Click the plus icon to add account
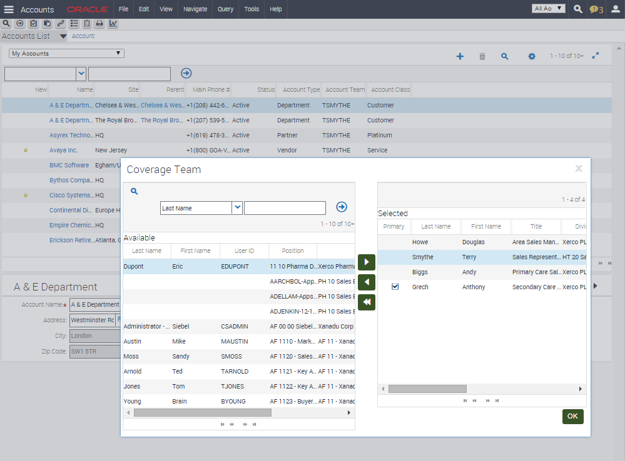The height and width of the screenshot is (461, 625). click(460, 56)
